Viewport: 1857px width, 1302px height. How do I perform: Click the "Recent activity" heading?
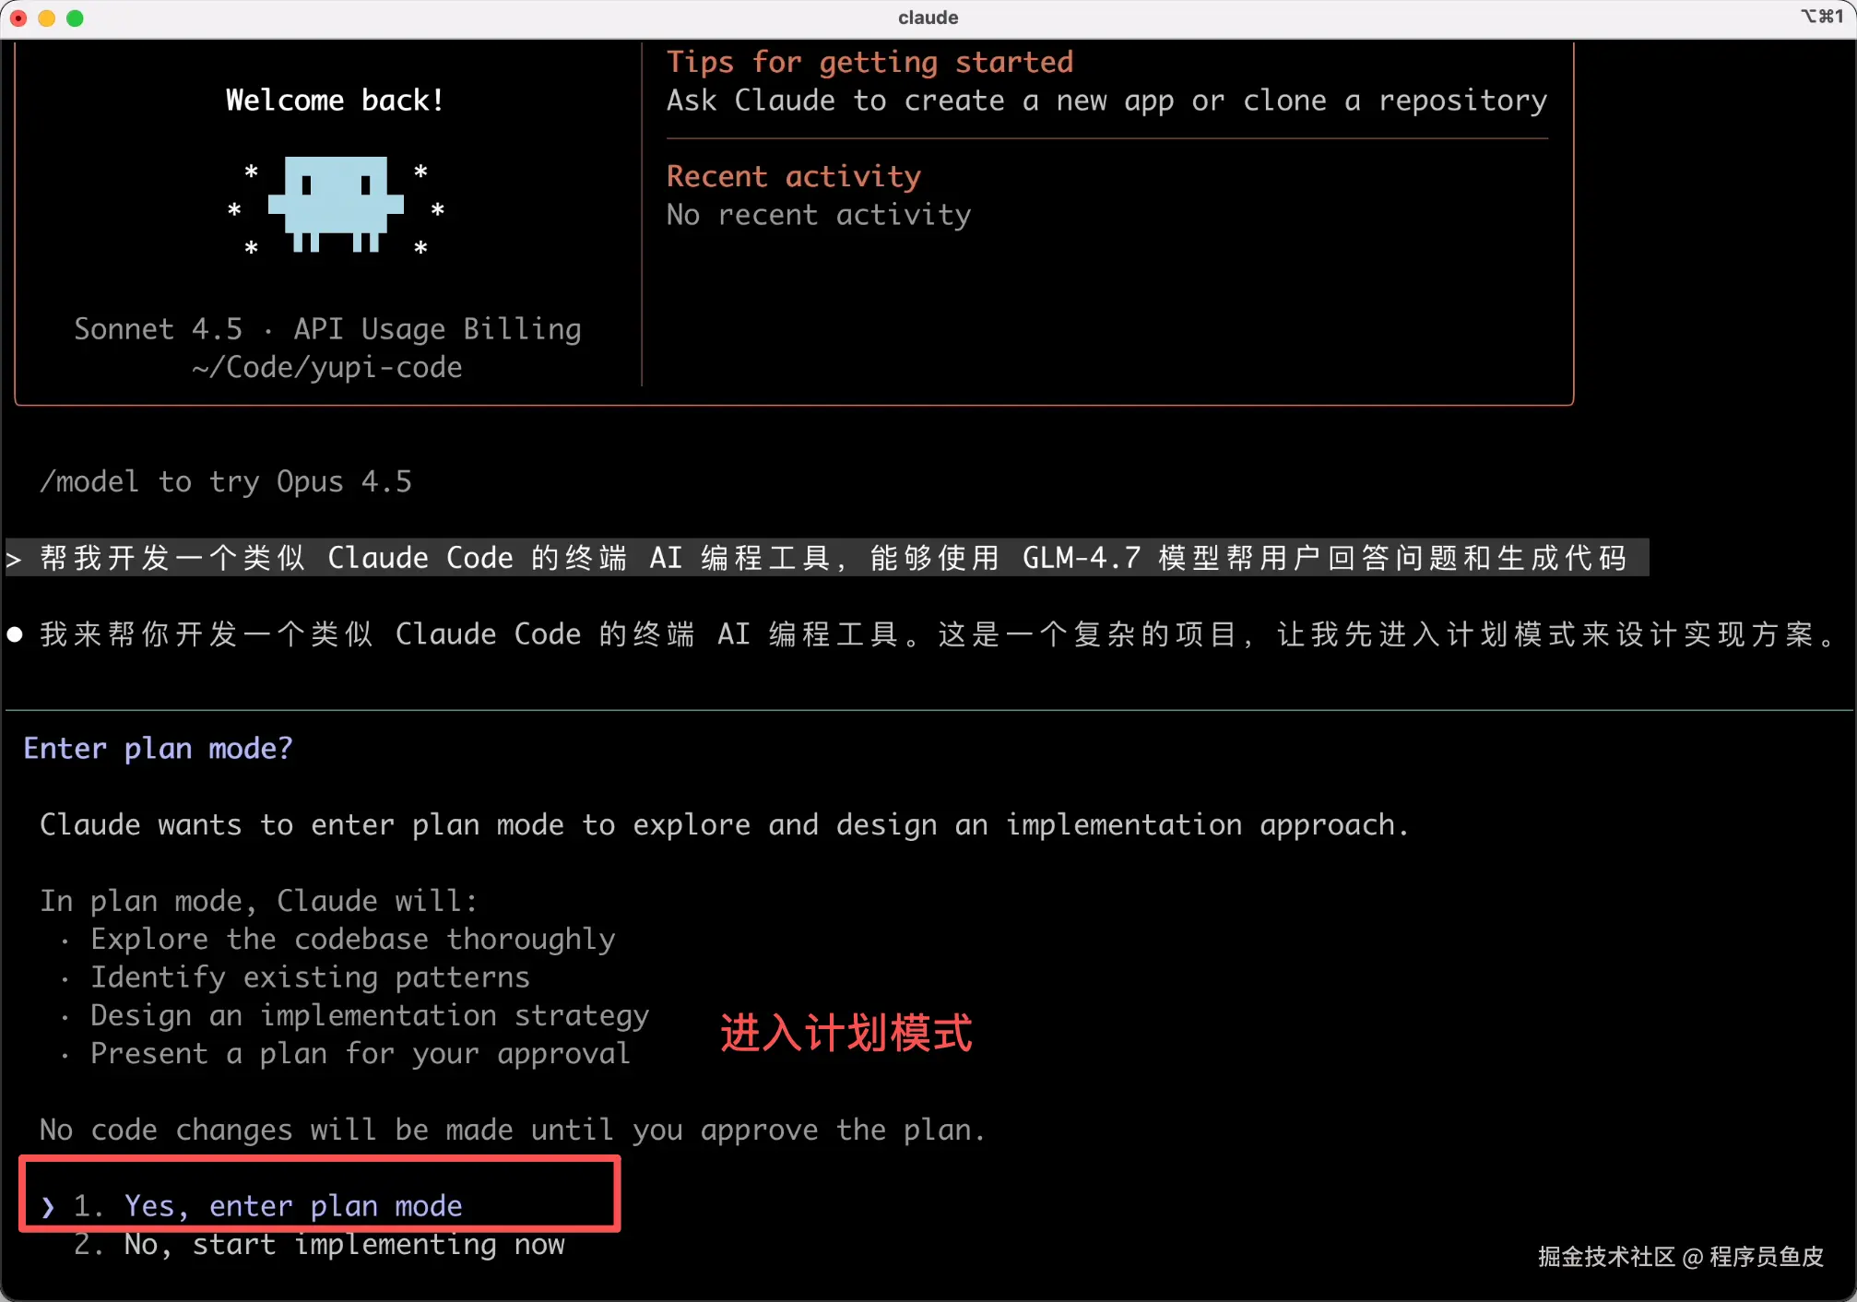coord(794,176)
